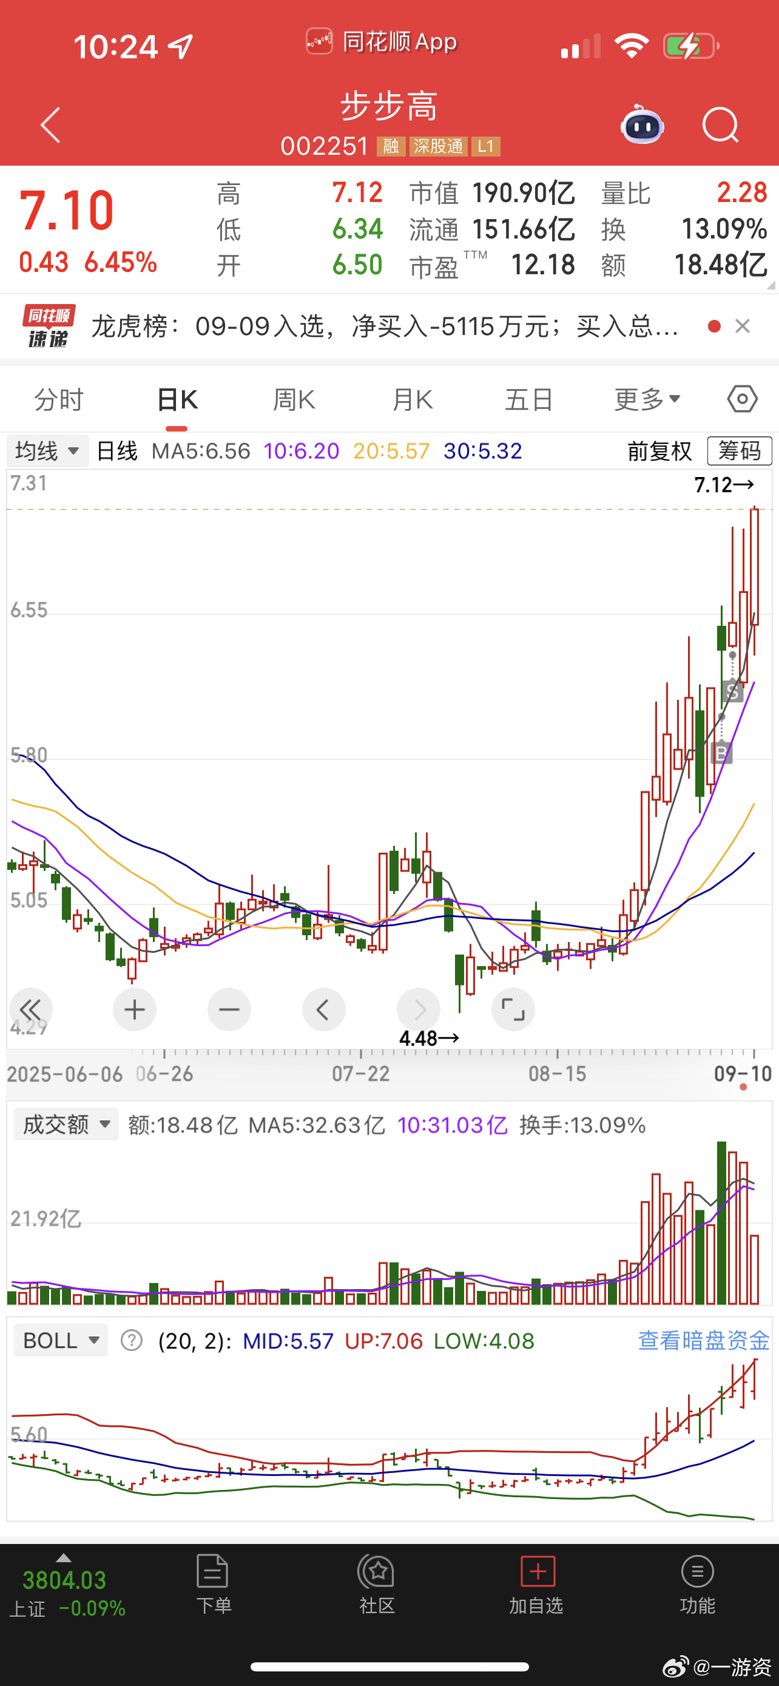Tap the L1 level badge

[485, 146]
